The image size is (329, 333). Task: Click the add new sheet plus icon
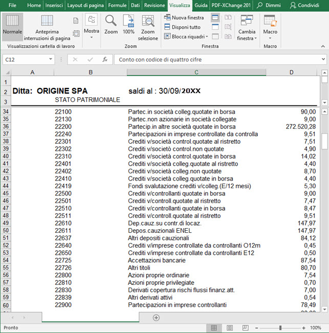coord(156,318)
